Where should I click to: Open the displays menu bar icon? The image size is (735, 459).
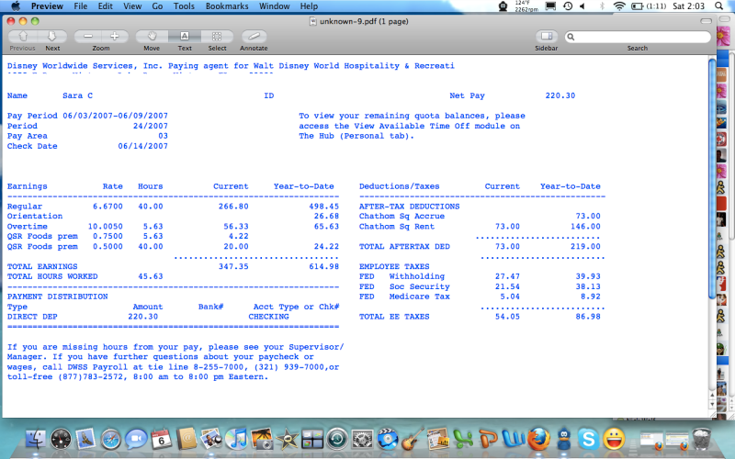coord(550,6)
